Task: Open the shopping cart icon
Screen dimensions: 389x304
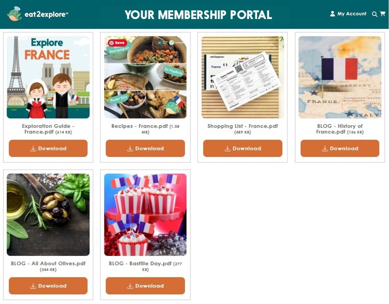Action: [x=383, y=14]
